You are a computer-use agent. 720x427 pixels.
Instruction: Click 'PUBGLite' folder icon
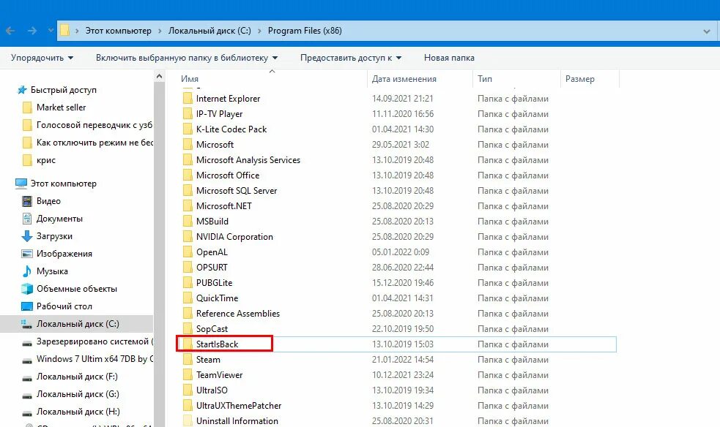click(x=188, y=283)
